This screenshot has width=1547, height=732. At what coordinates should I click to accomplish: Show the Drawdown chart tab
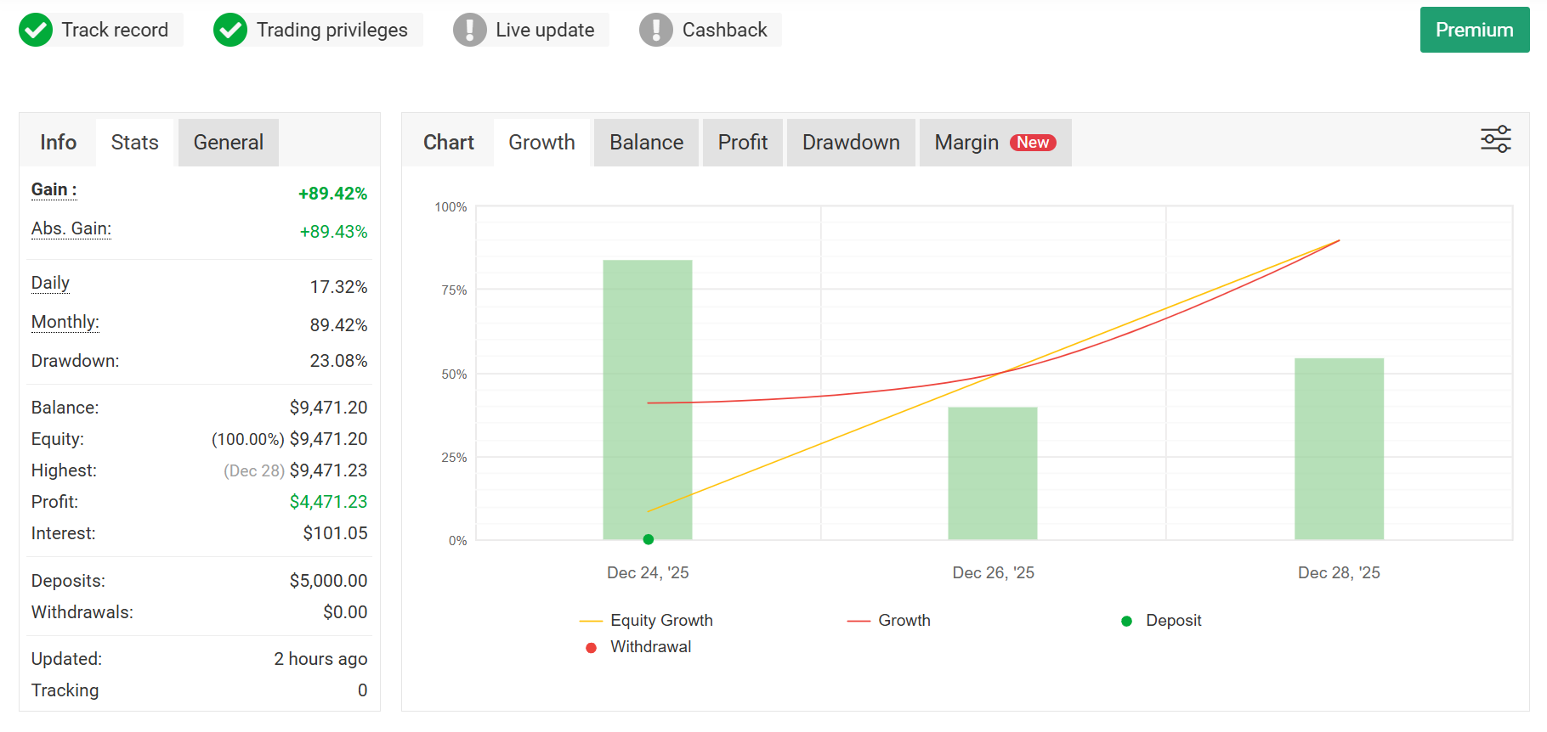pos(851,143)
